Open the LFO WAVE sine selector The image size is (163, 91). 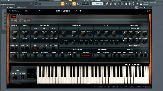pos(36,48)
